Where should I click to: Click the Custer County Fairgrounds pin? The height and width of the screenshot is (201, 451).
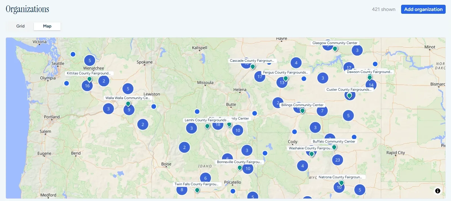pyautogui.click(x=350, y=95)
